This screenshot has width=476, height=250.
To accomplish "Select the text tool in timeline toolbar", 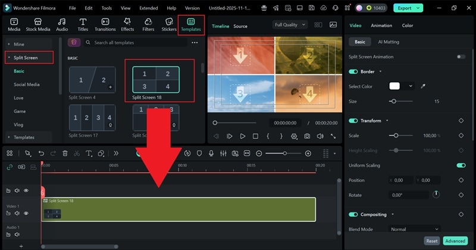I will (x=89, y=154).
